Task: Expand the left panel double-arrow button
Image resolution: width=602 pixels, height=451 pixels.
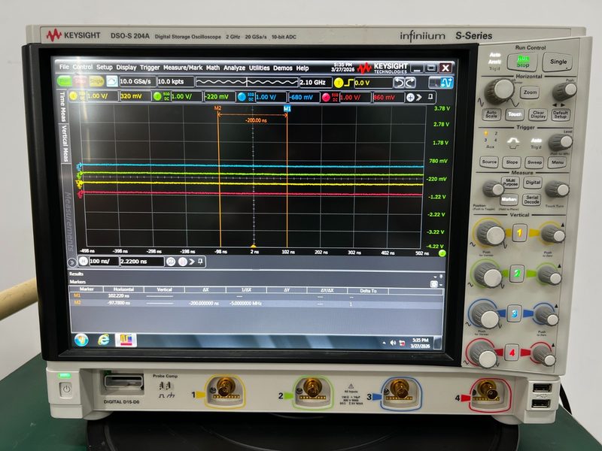Action: [71, 262]
